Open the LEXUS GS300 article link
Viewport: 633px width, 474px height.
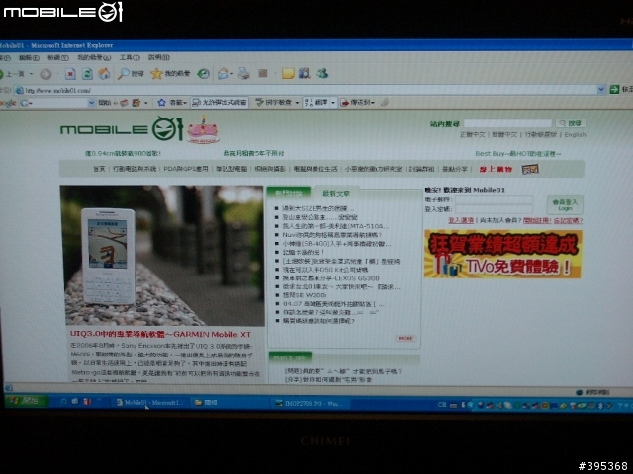(x=330, y=278)
